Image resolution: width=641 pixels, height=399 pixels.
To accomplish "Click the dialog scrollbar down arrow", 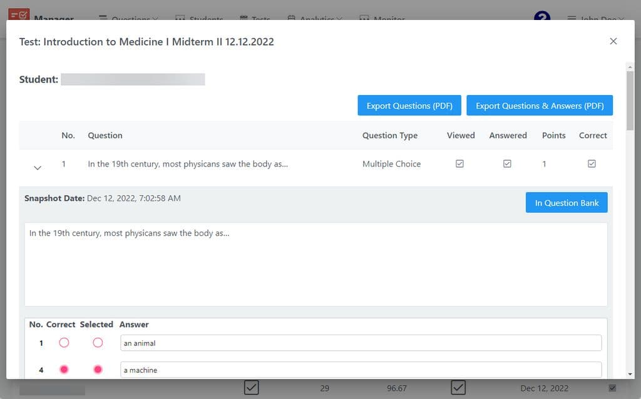I will coord(630,374).
